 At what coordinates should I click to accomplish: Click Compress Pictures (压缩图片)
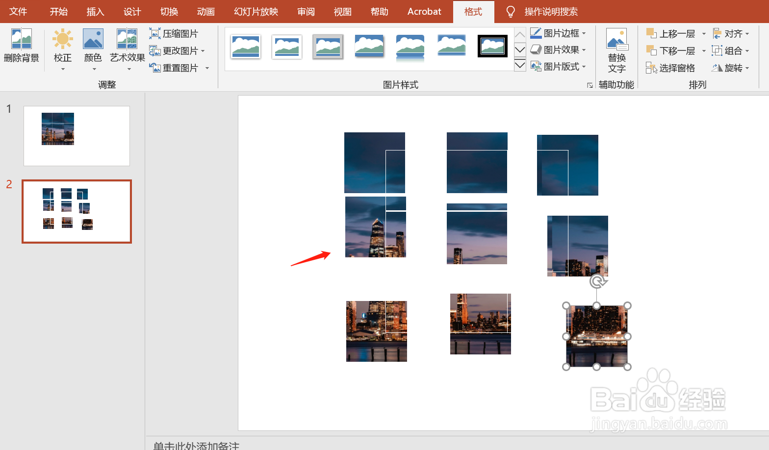pos(174,33)
